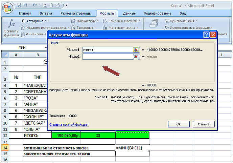This screenshot has height=163, width=233.
Task: Select column A header
Action: 16,55
